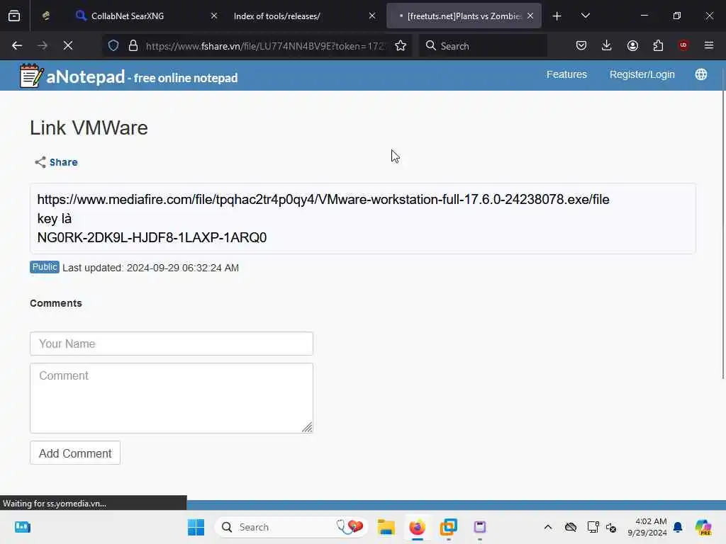Click the aNotepad logo icon
The width and height of the screenshot is (726, 544).
[x=31, y=75]
